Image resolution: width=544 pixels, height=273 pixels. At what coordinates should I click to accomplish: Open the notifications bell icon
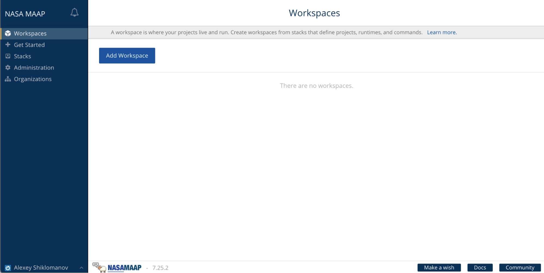click(x=74, y=13)
